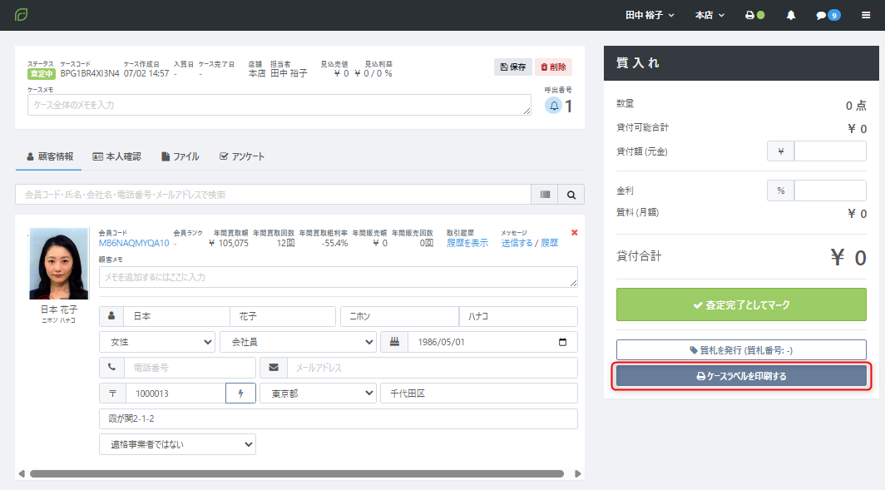Click the horizontal scrollbar left arrow

(x=22, y=473)
